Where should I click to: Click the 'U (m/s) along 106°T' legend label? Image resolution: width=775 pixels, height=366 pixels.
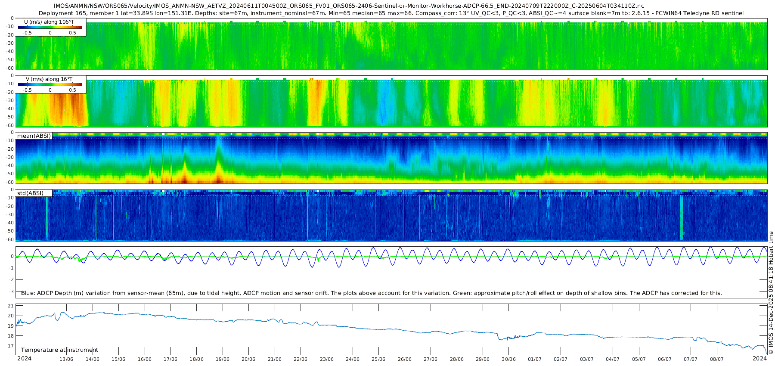(49, 22)
